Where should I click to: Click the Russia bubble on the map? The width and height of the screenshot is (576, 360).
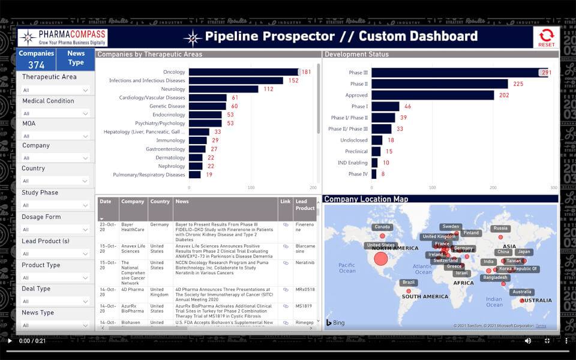coord(500,237)
